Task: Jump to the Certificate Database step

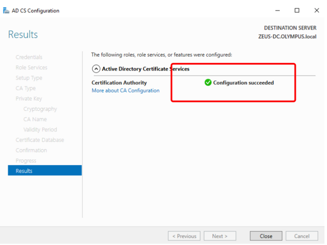Action: 40,140
